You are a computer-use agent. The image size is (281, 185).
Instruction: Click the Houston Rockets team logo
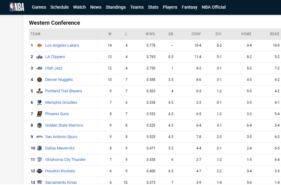click(39, 171)
